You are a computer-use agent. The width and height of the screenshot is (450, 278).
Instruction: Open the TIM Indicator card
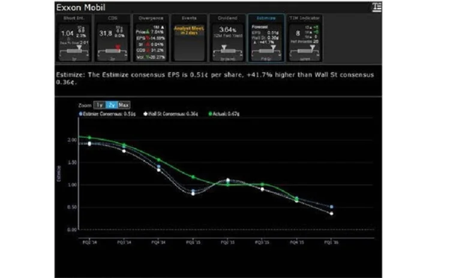[x=304, y=38]
